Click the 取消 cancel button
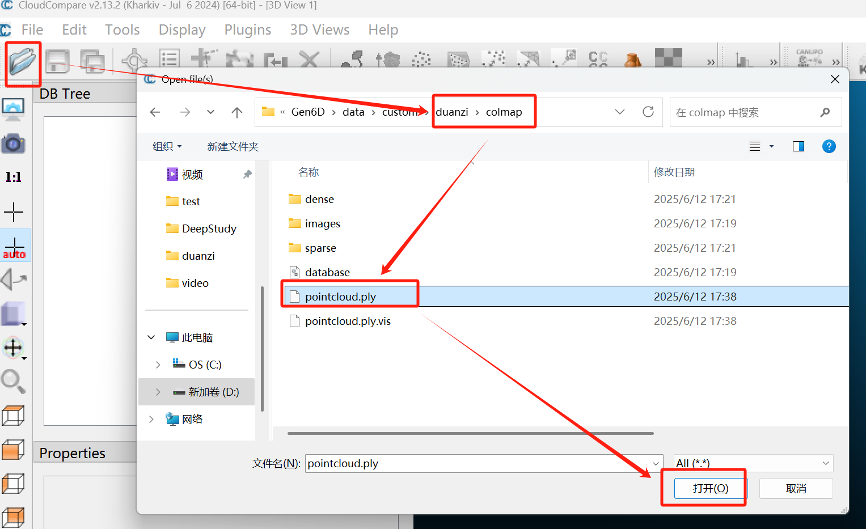The width and height of the screenshot is (866, 529). [796, 488]
